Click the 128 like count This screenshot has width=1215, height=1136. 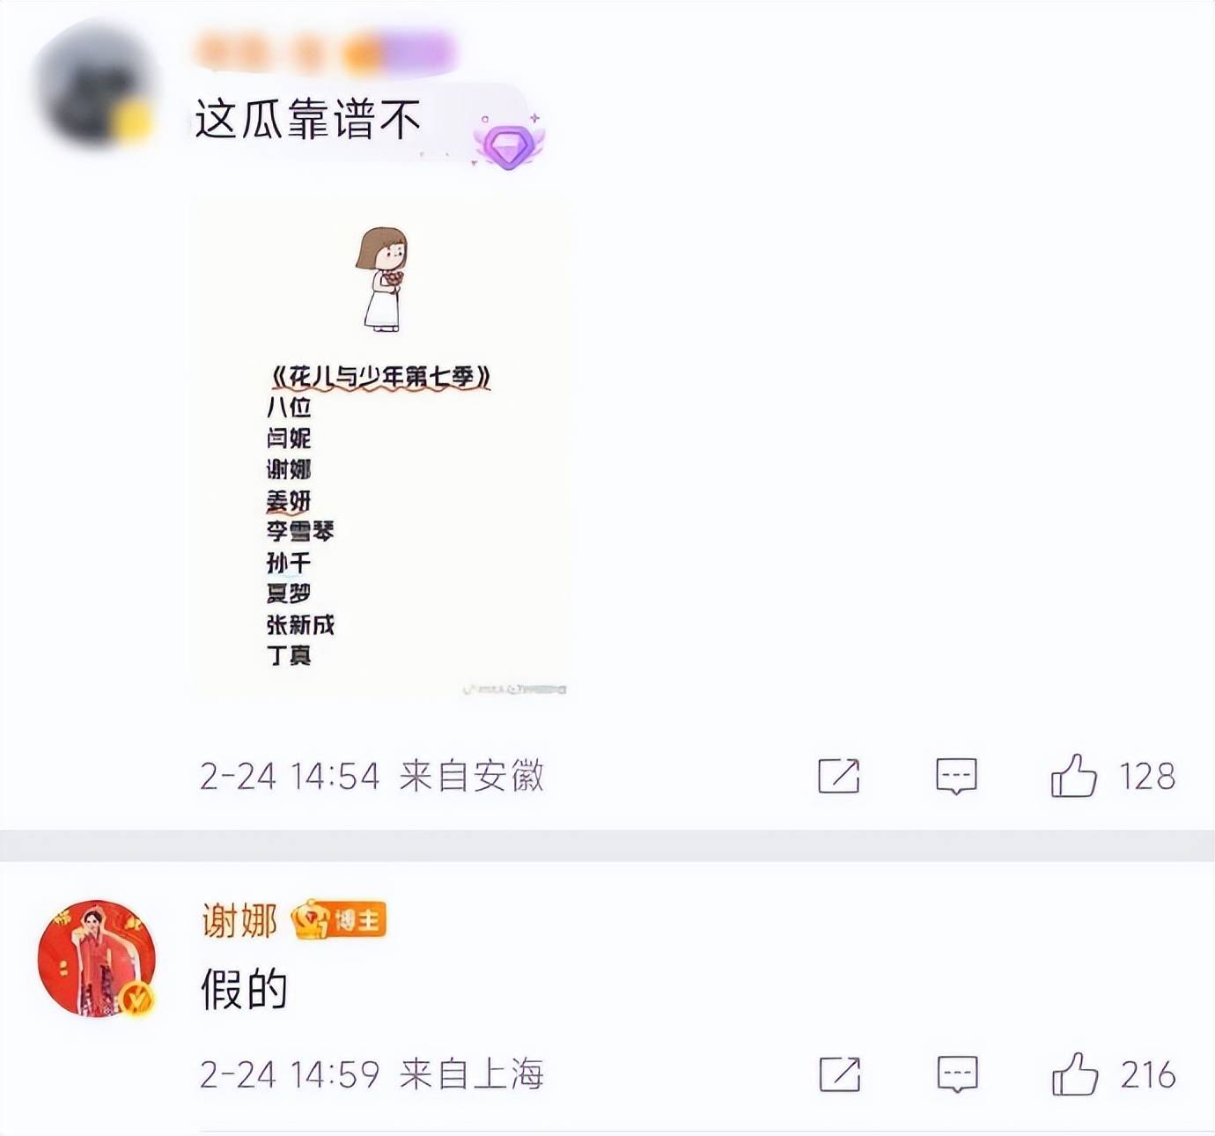tap(1147, 777)
